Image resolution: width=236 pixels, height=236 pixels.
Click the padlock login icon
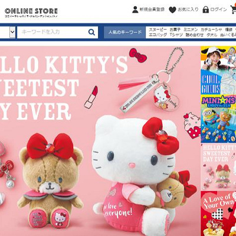205,9
